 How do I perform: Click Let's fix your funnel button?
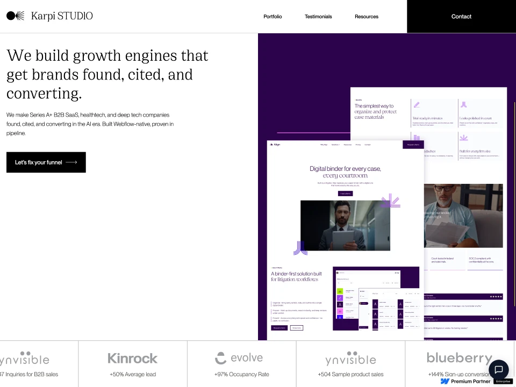tap(46, 162)
